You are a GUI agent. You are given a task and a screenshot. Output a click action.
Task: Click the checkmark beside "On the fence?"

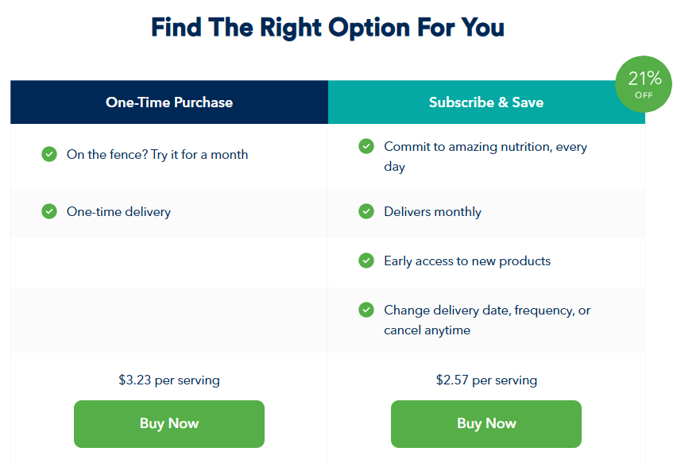tap(49, 154)
